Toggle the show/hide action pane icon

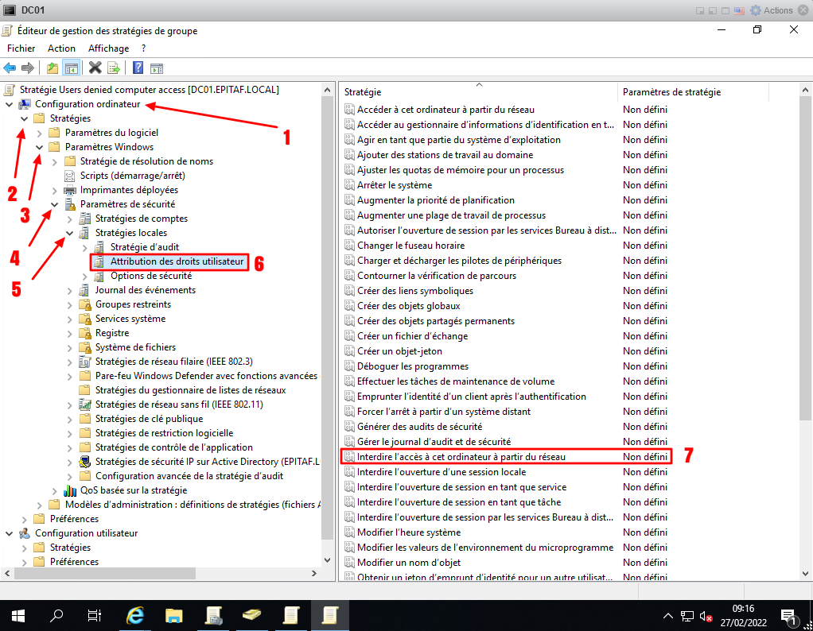(157, 68)
